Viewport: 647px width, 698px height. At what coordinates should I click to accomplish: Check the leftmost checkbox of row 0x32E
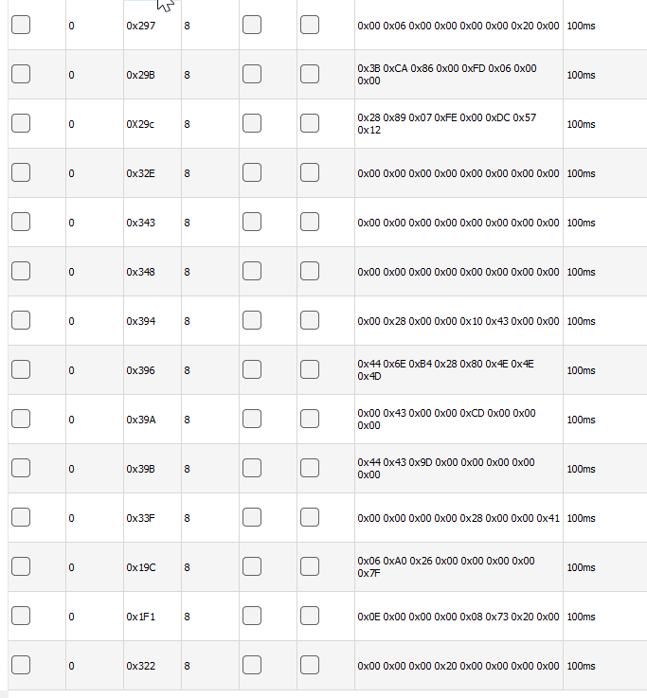tap(21, 173)
